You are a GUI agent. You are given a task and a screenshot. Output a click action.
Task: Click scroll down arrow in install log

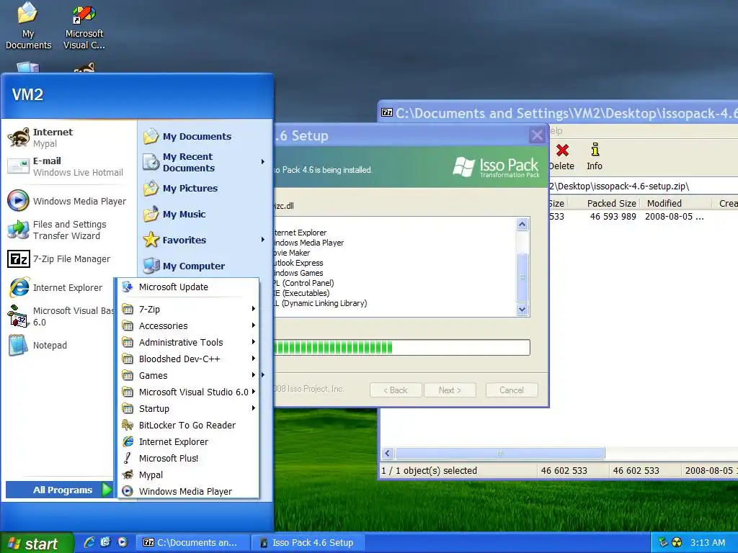(522, 310)
